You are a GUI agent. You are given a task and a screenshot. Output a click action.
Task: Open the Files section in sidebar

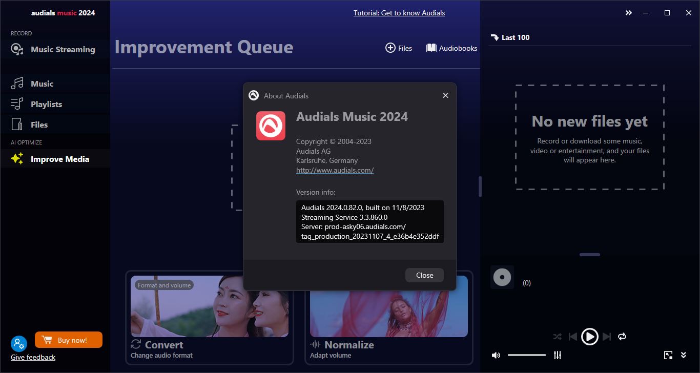(55, 125)
